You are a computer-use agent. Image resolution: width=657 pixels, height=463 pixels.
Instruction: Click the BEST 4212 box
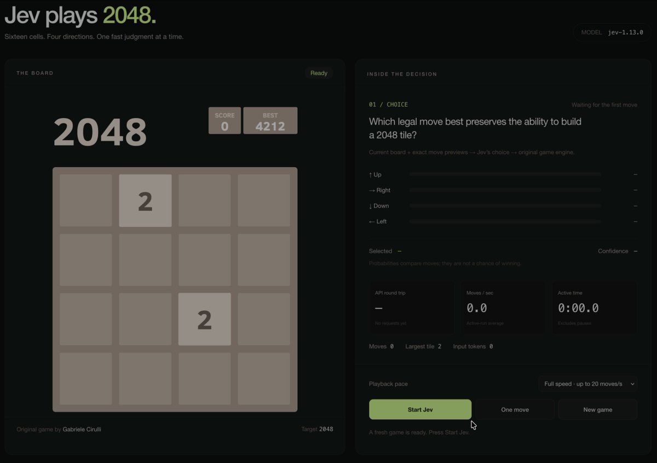[x=270, y=120]
